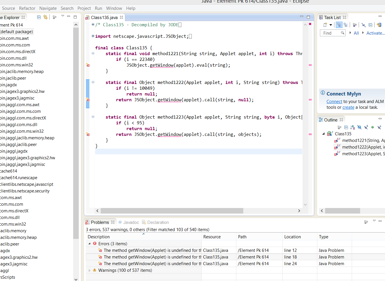This screenshot has height=281, width=385.
Task: Click the Find field in Task List
Action: (330, 33)
